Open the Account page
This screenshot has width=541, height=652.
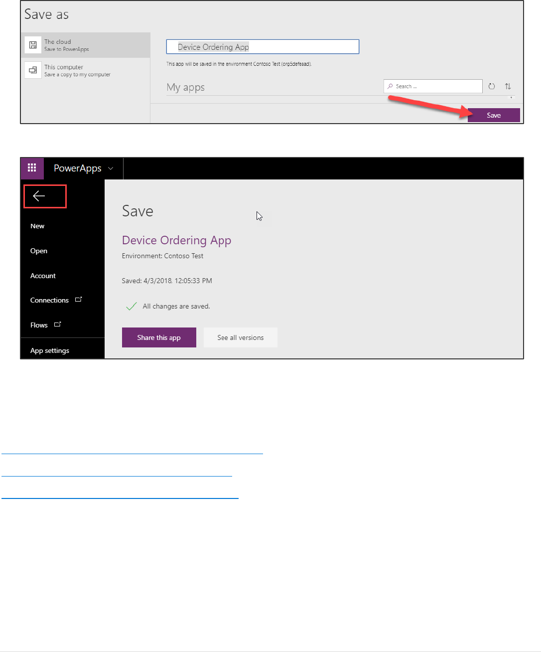point(43,276)
